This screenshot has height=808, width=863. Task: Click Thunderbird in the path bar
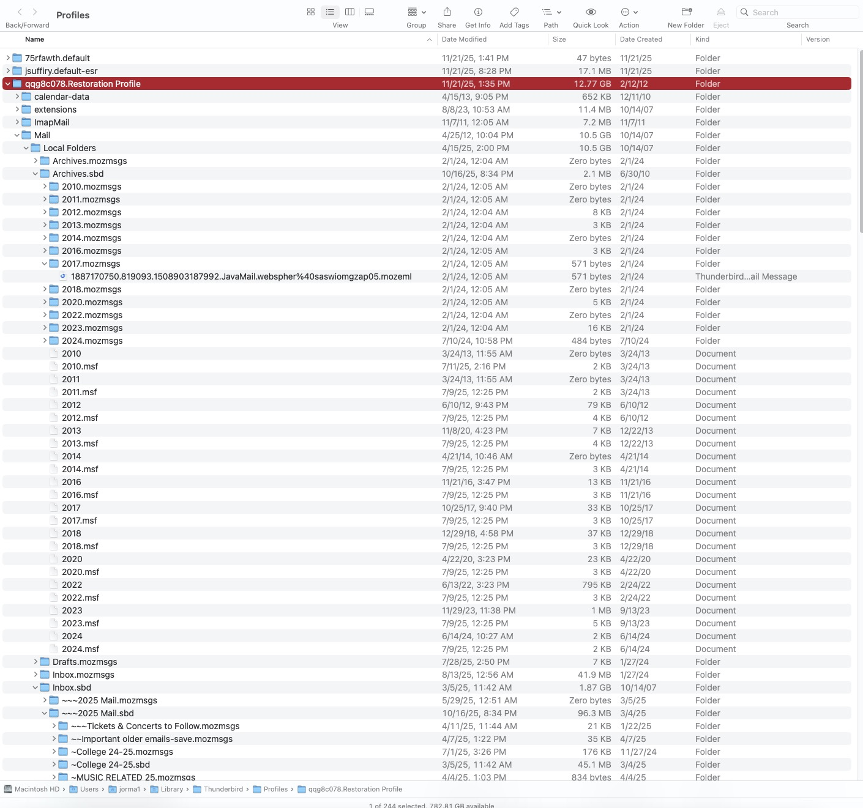coord(218,789)
